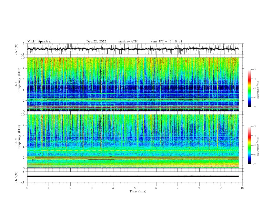Click the ch.2 spectrogram color bar
This screenshot has width=273, height=211.
(249, 145)
